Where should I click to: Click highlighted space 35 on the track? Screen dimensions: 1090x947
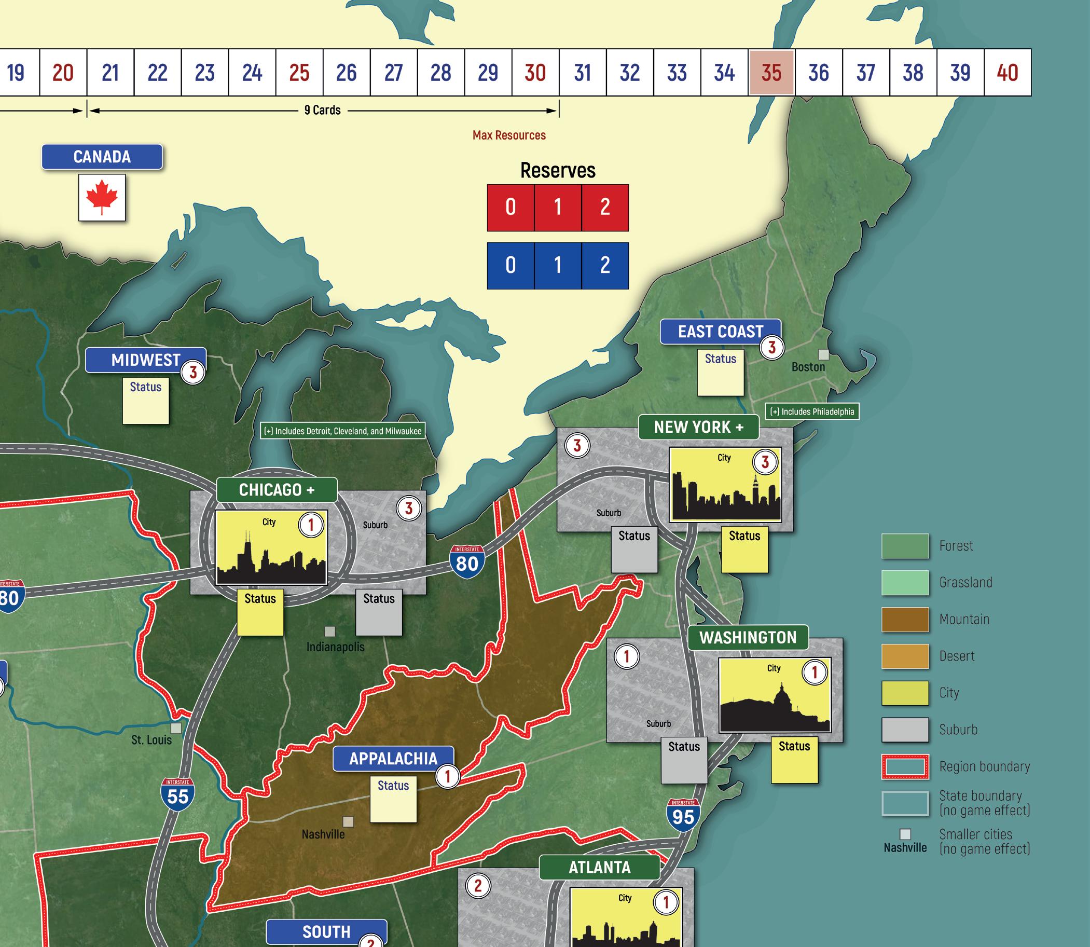coord(771,73)
